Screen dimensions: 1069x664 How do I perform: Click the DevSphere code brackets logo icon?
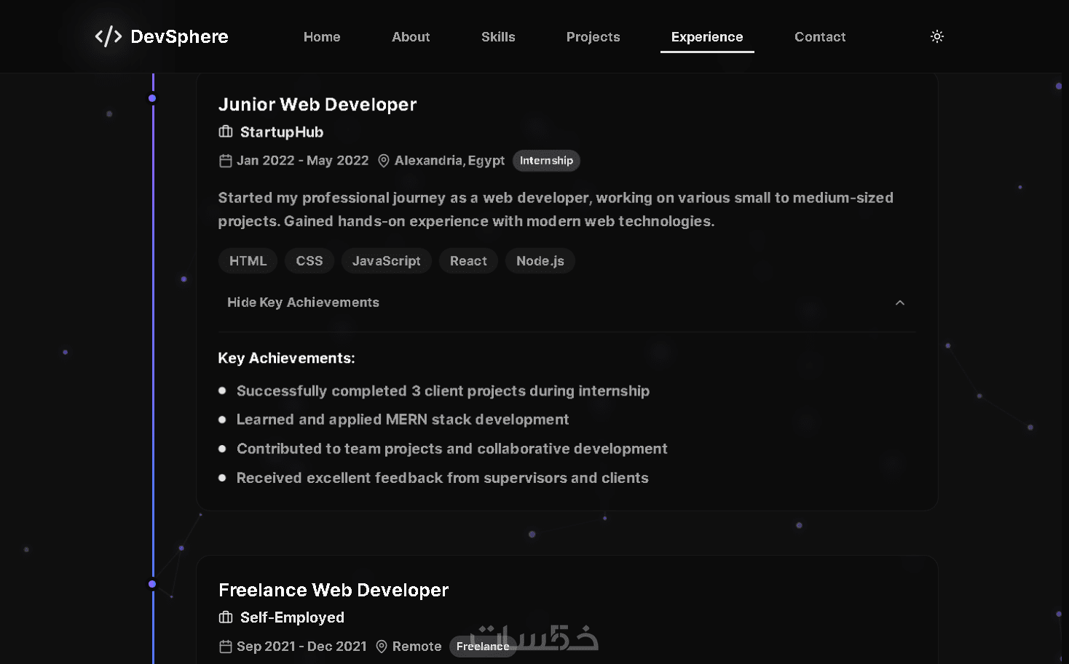[109, 36]
